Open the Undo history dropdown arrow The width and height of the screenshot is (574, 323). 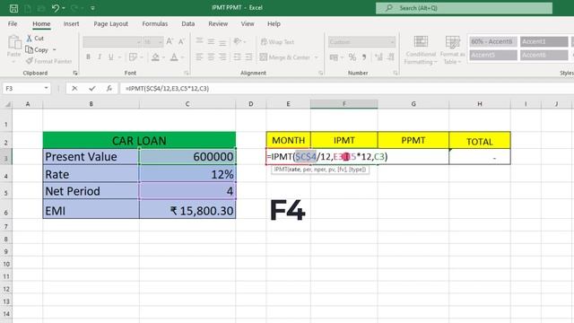tap(64, 8)
